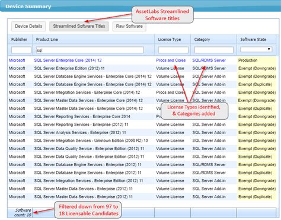The width and height of the screenshot is (281, 220).
Task: Switch to Streamlined Software Titles tab
Action: click(x=79, y=26)
